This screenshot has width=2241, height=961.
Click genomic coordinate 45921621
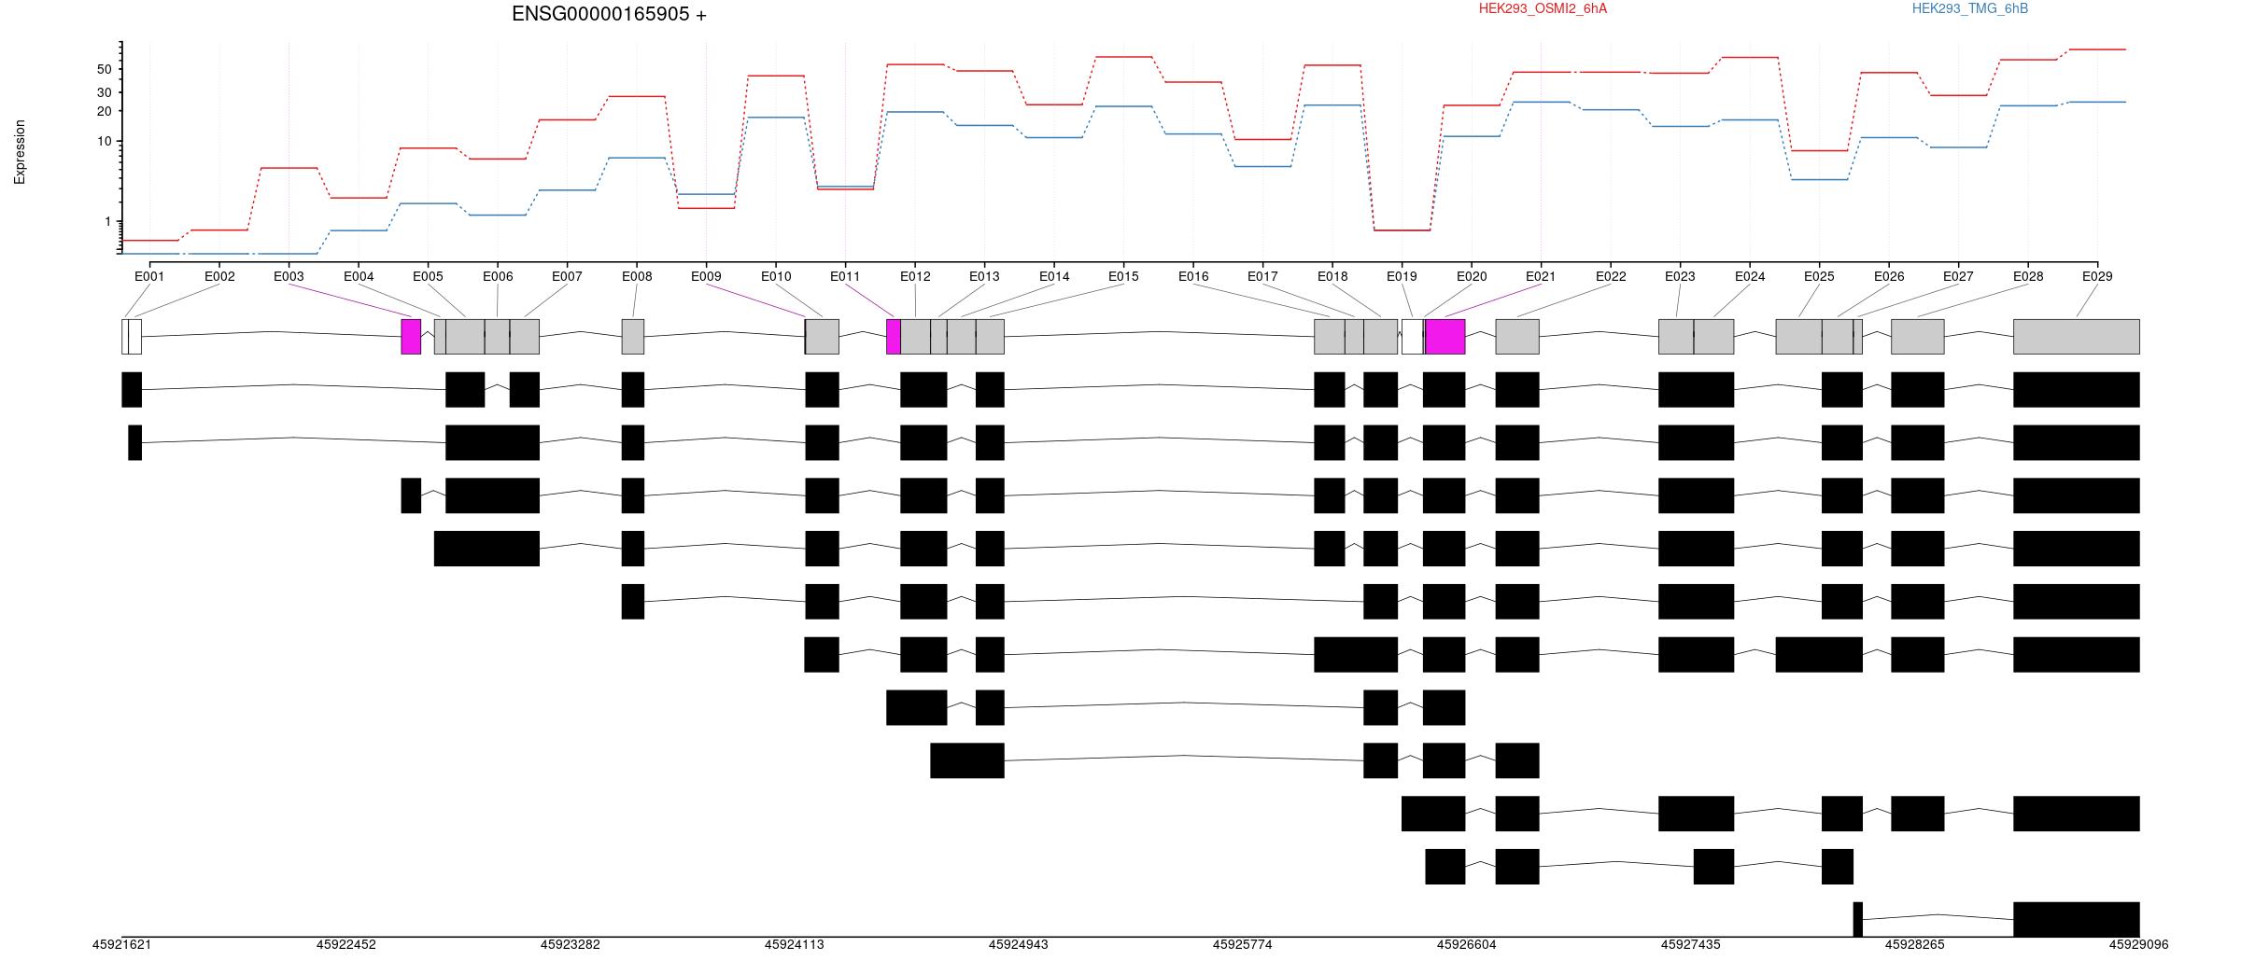pos(121,944)
